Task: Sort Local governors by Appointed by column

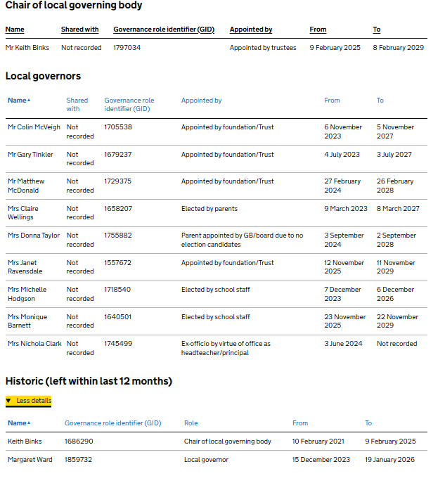Action: point(201,101)
